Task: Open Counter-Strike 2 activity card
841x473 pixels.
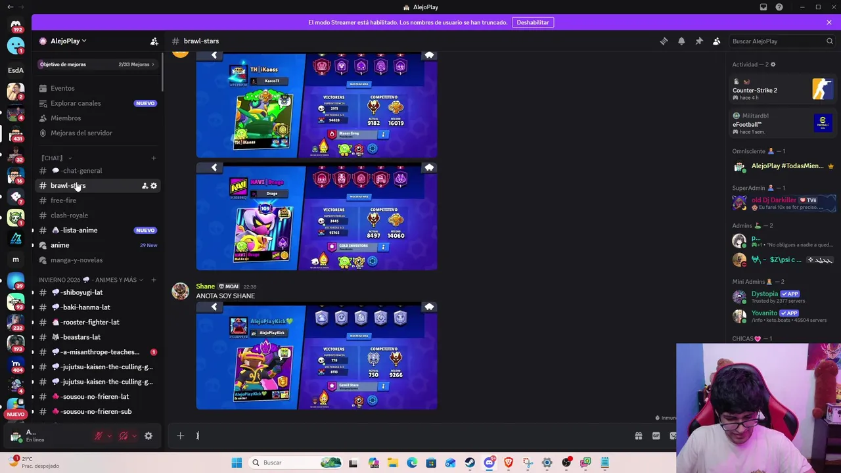Action: click(x=783, y=89)
